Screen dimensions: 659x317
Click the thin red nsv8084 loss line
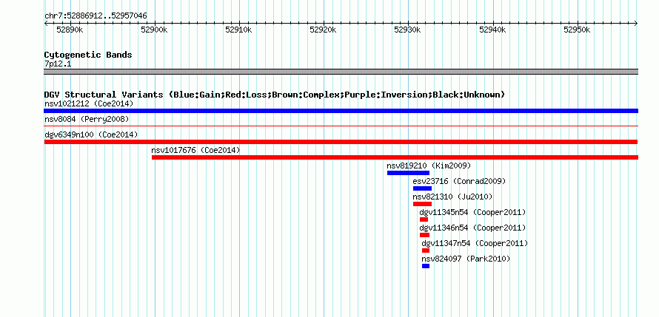pyautogui.click(x=341, y=126)
